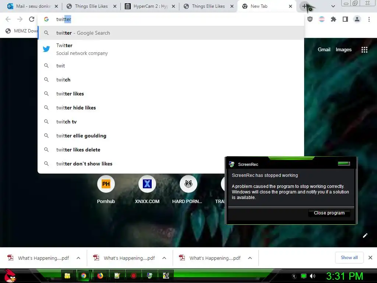The image size is (377, 283).
Task: Click the Angry Birds start button
Action: coord(10,276)
